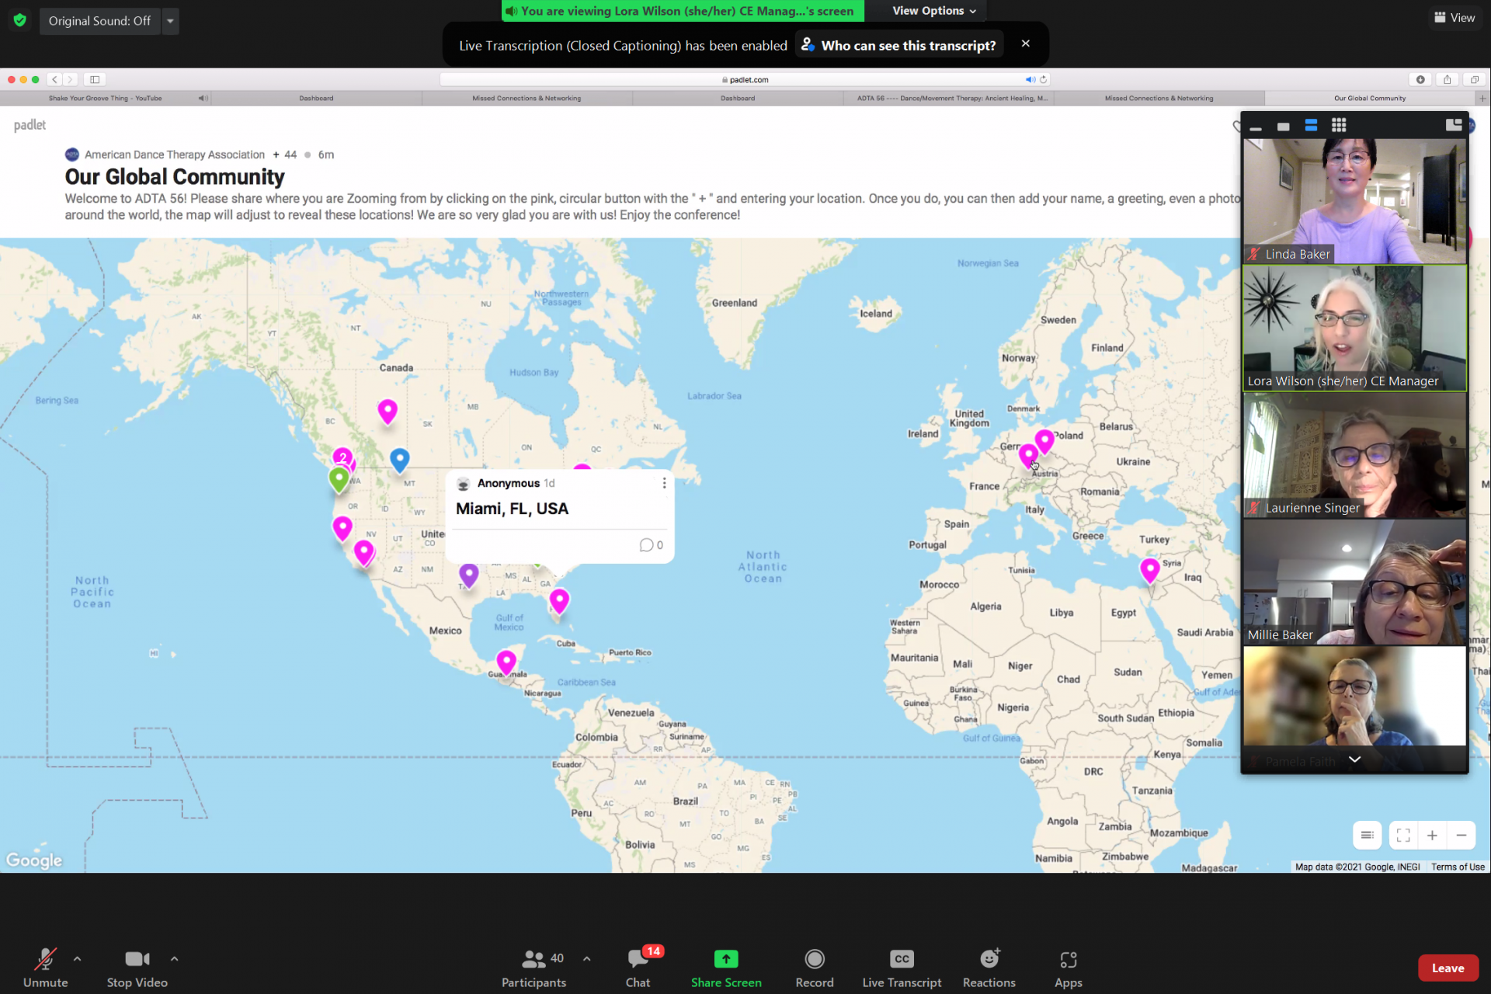Click the purple pin in Texas
Image resolution: width=1491 pixels, height=994 pixels.
(x=468, y=575)
